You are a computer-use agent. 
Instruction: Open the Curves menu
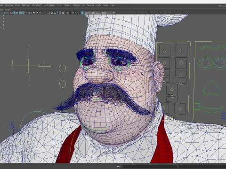pos(59,5)
